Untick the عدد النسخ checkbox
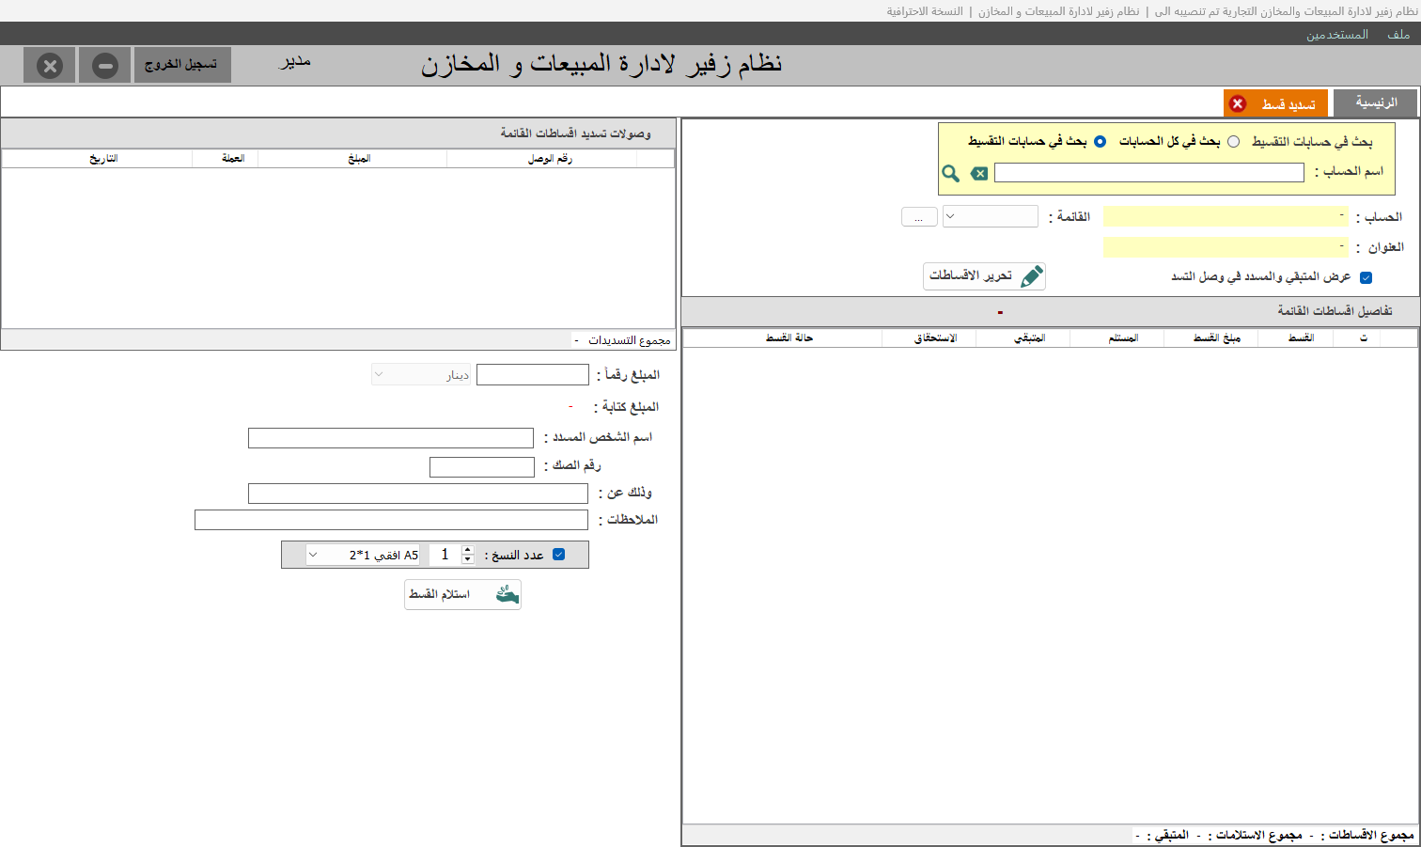1421x847 pixels. [x=558, y=555]
